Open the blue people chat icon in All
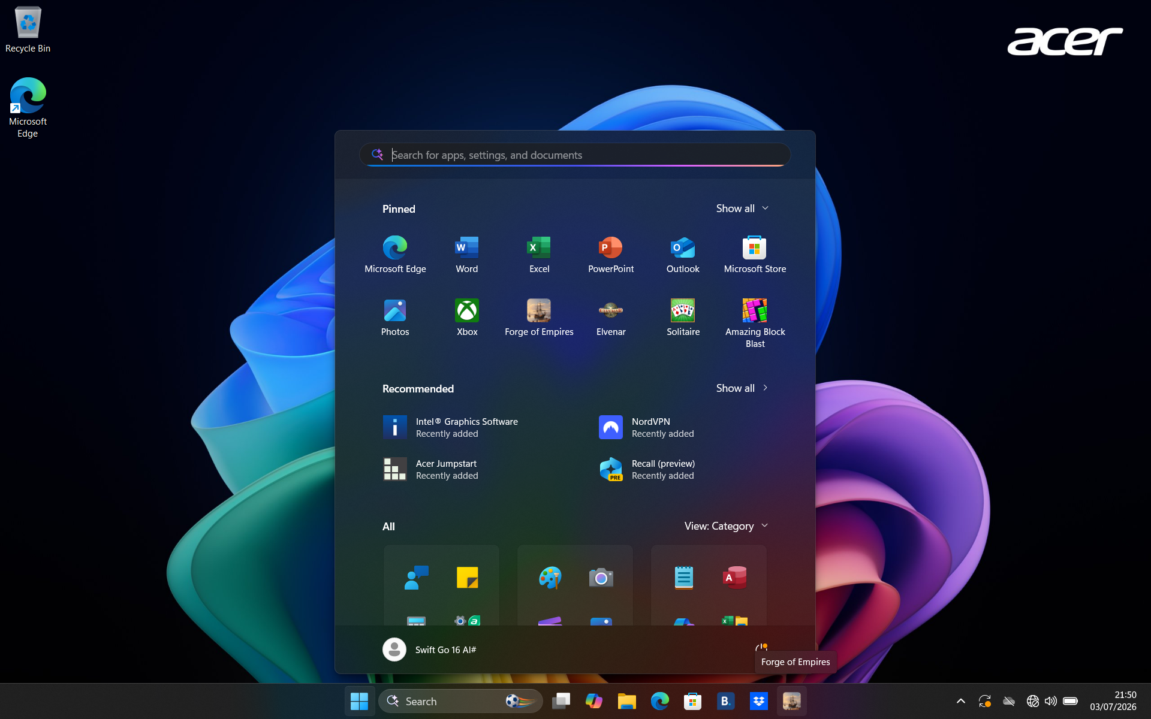 (416, 578)
